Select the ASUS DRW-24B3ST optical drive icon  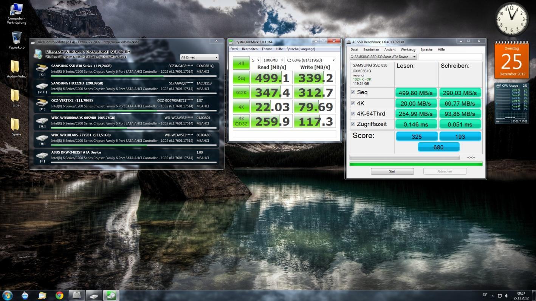pos(42,155)
